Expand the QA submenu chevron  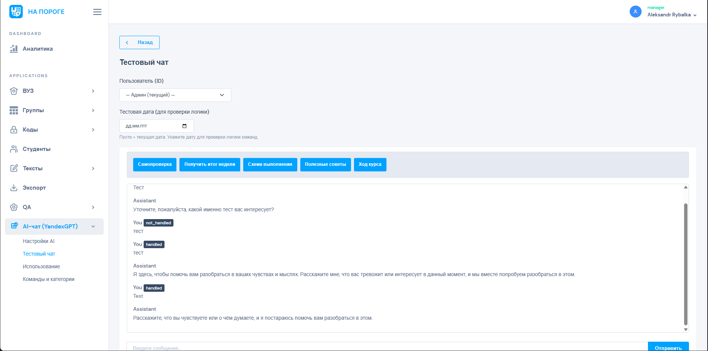click(93, 207)
